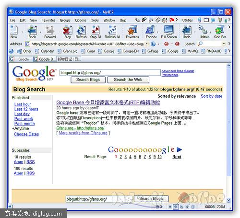Click the top blog search input field
Viewport: 240px width, 218px height.
click(110, 73)
